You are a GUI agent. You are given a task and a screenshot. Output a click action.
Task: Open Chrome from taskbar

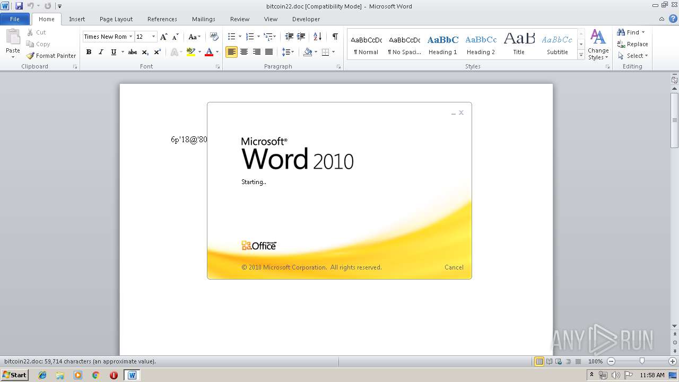click(x=95, y=375)
